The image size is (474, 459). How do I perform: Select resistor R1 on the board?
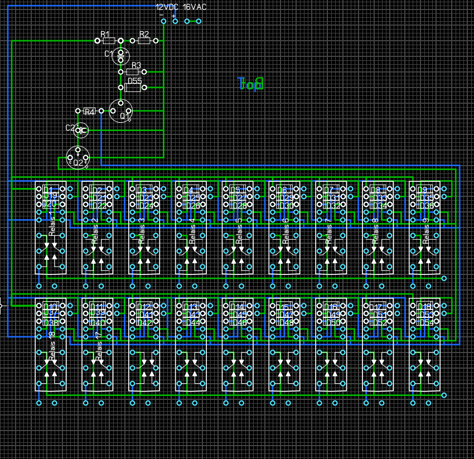tap(109, 41)
